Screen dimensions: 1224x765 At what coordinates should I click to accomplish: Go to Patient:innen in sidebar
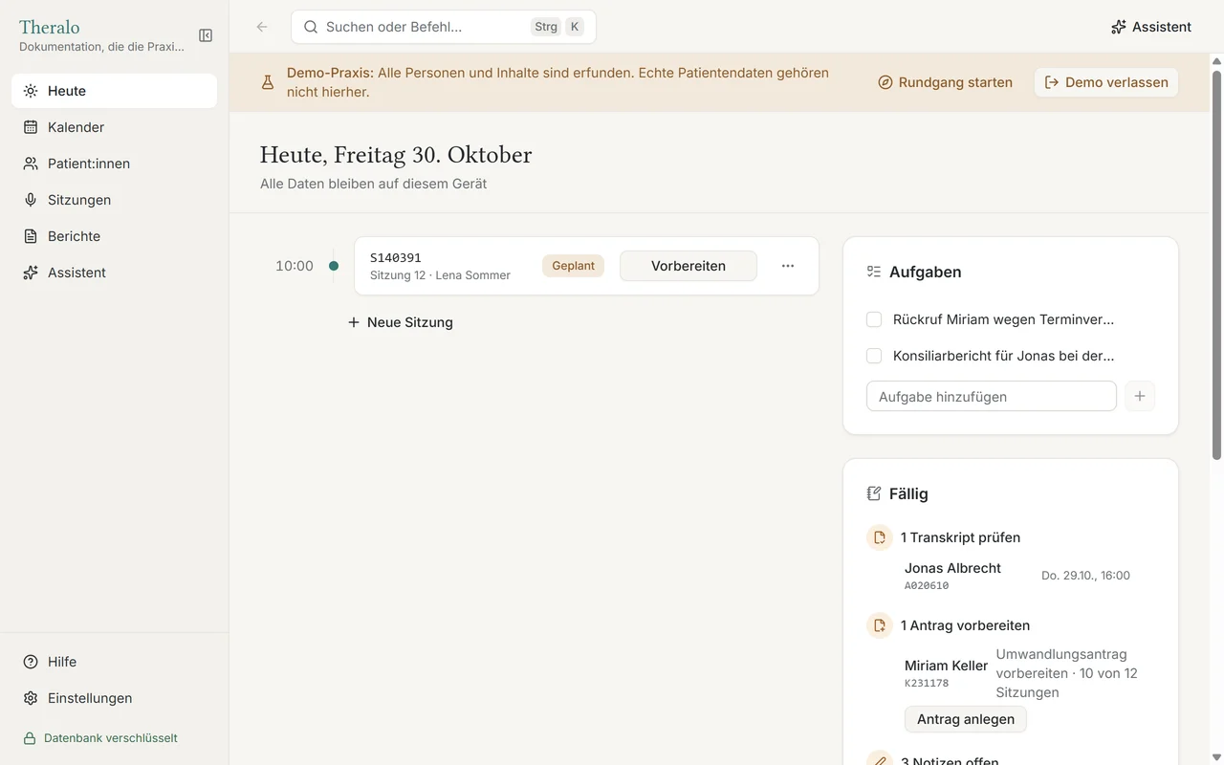tap(114, 164)
